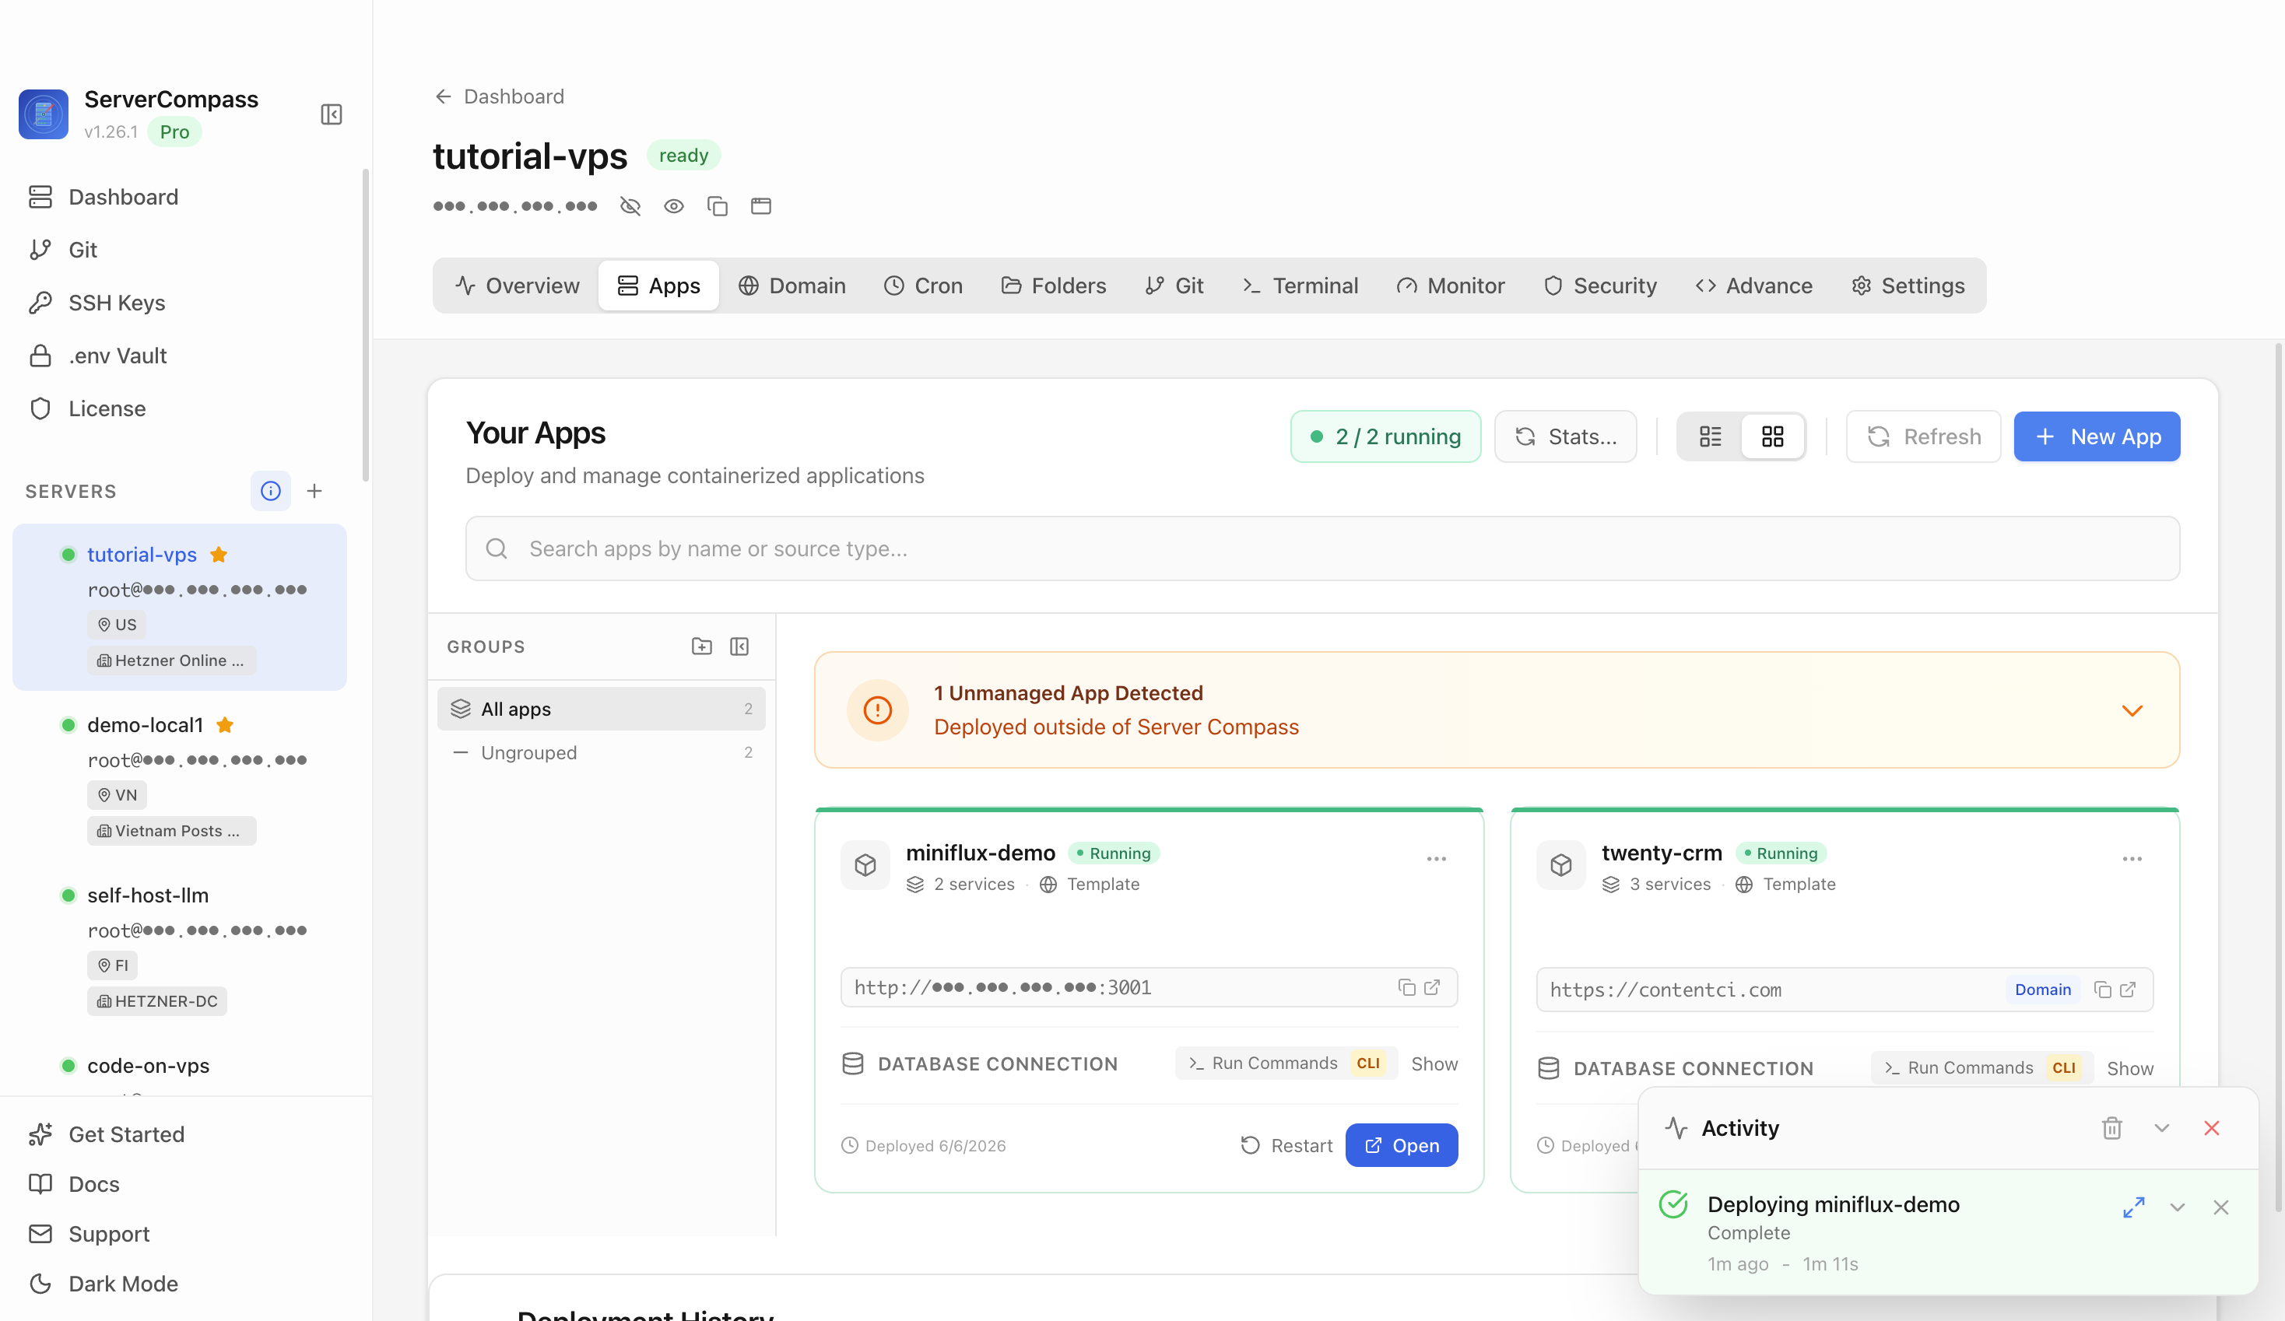2285x1321 pixels.
Task: Toggle details chevron of Deploying miniflux-demo
Action: [2177, 1207]
